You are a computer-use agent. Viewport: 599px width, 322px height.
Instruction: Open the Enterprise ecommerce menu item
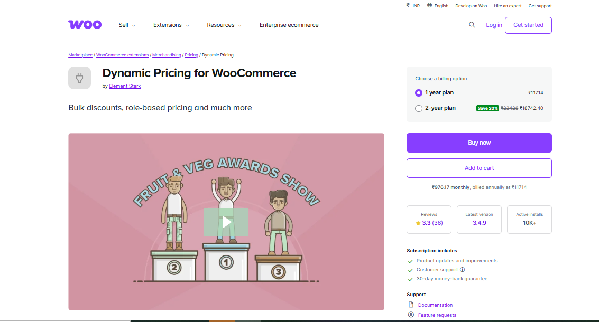[x=289, y=25]
